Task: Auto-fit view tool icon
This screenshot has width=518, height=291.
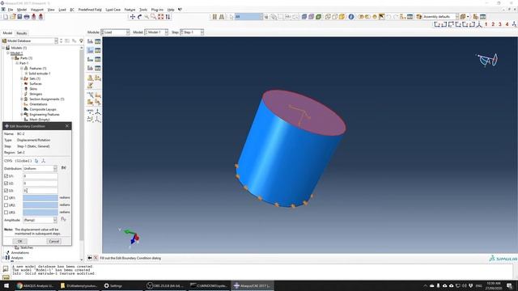Action: pos(161,16)
